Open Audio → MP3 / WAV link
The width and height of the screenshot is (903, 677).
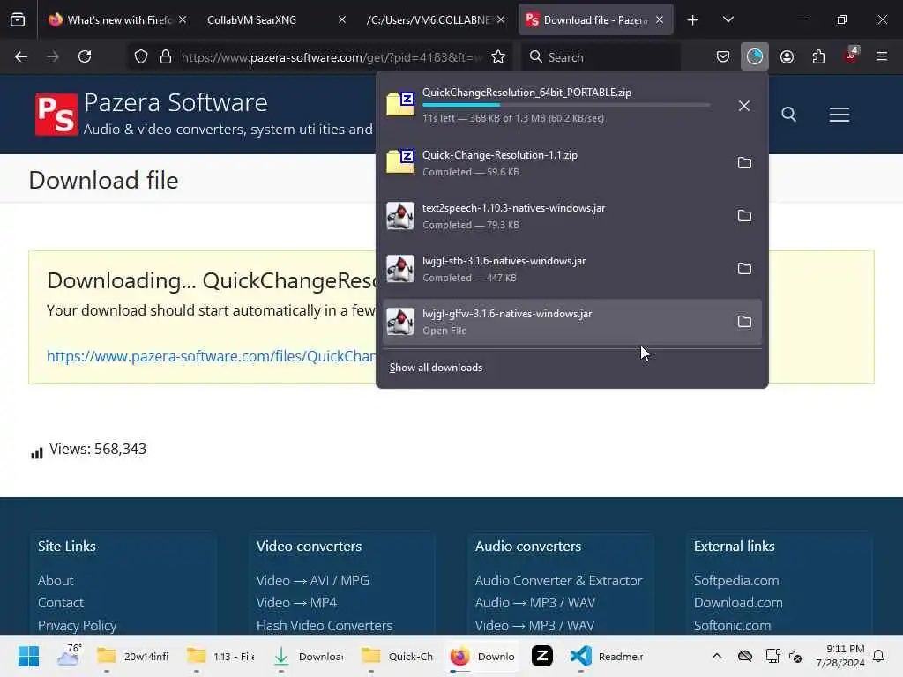[x=535, y=603]
